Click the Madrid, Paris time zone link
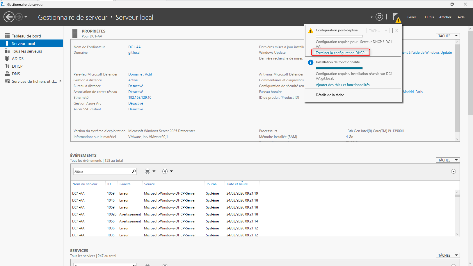This screenshot has height=266, width=473. [x=413, y=92]
